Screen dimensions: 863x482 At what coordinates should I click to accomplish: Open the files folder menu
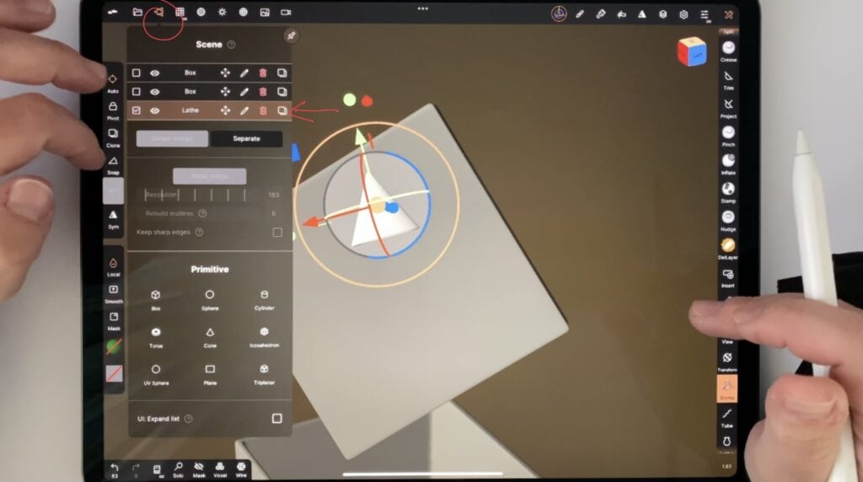tap(137, 13)
